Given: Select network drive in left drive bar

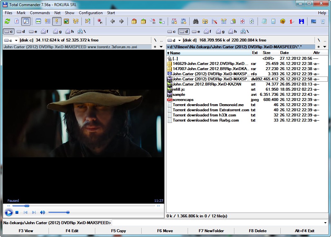Looking at the screenshot, I should point(81,32).
